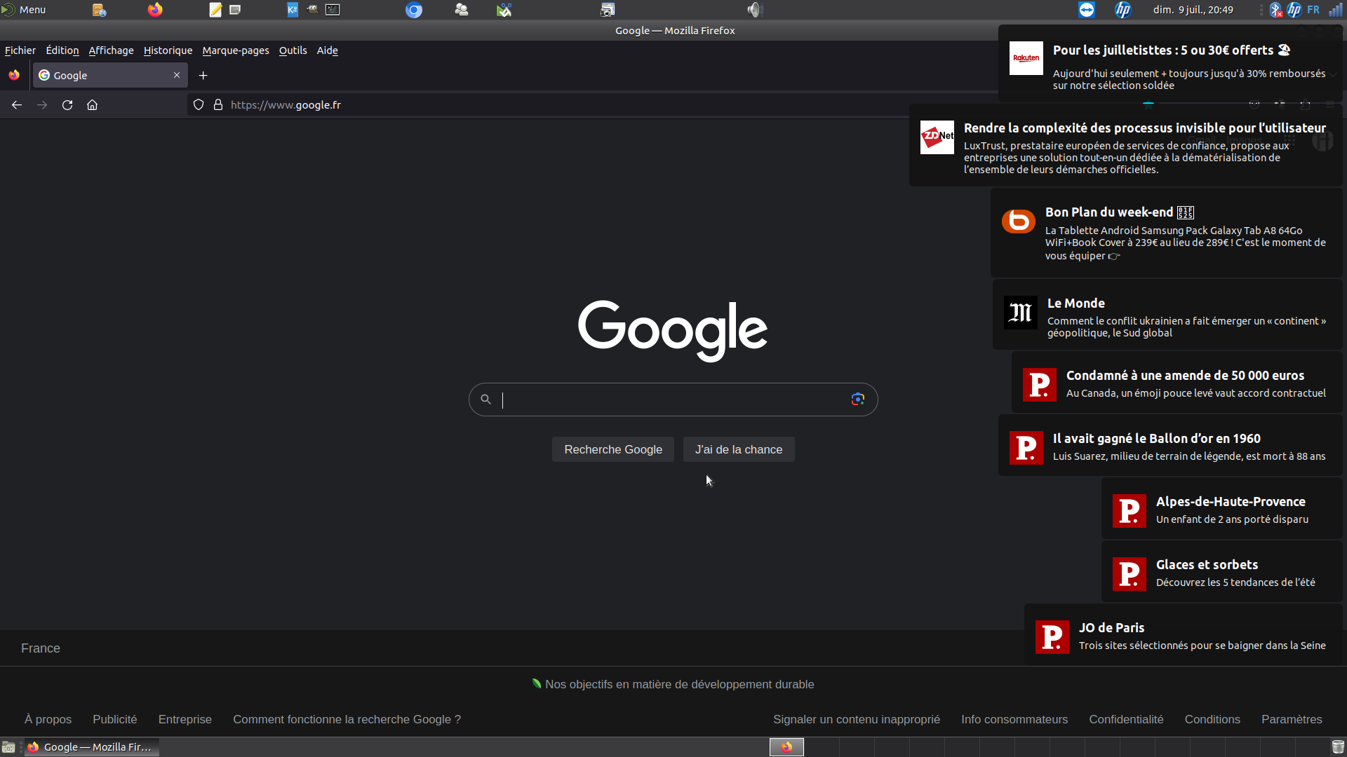The height and width of the screenshot is (757, 1347).
Task: Click the Bluetooth tray icon
Action: point(1276,10)
